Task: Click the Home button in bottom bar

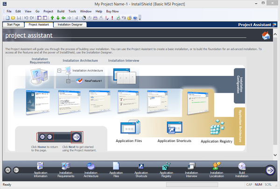Action: tap(7, 170)
